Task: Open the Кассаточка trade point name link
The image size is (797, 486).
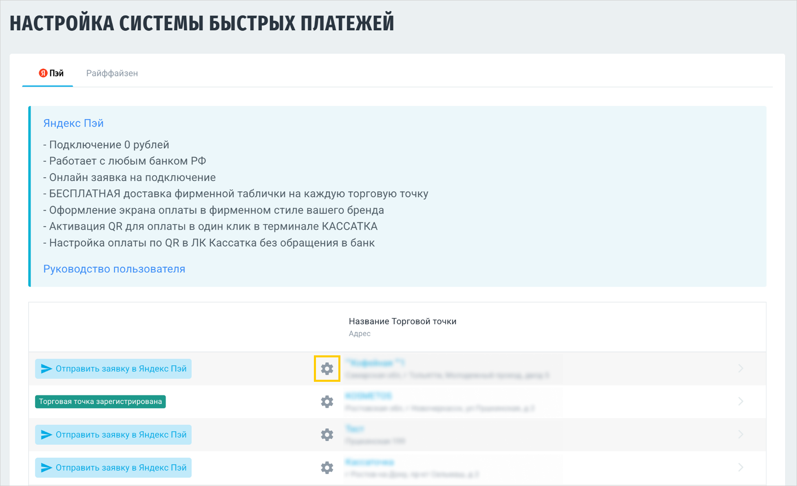Action: click(369, 462)
